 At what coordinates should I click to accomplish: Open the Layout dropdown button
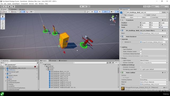pos(164,6)
